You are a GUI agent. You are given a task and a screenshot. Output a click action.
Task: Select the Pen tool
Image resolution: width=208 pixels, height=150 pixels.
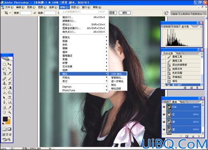pos(5,102)
